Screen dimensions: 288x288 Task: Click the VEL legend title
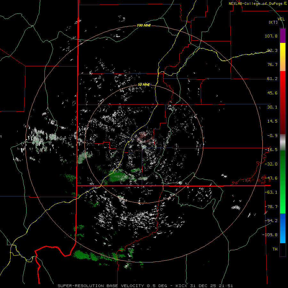click(x=281, y=19)
